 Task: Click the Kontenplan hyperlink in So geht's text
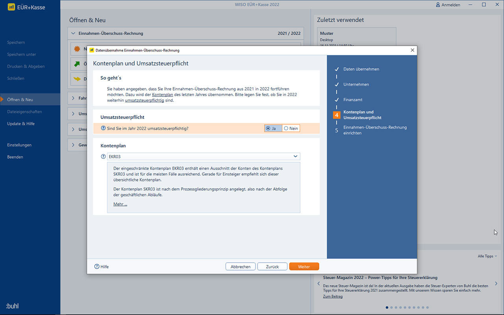click(x=163, y=94)
